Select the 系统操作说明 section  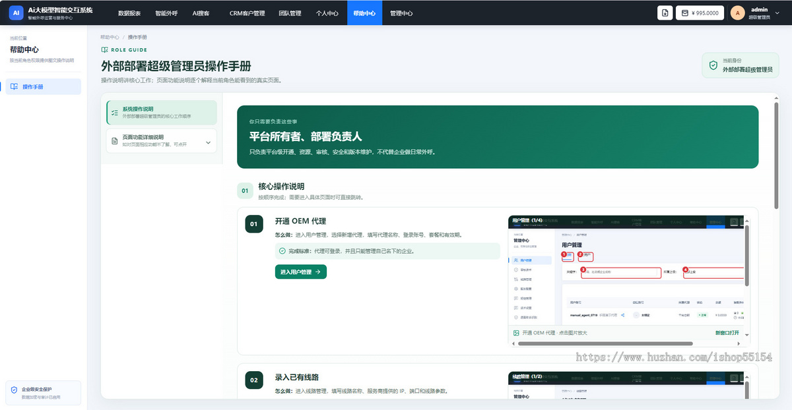(162, 113)
